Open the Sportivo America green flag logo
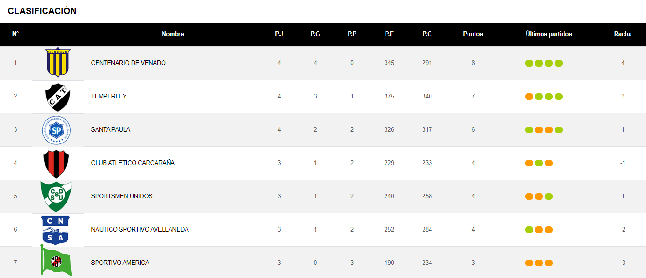 [x=56, y=262]
